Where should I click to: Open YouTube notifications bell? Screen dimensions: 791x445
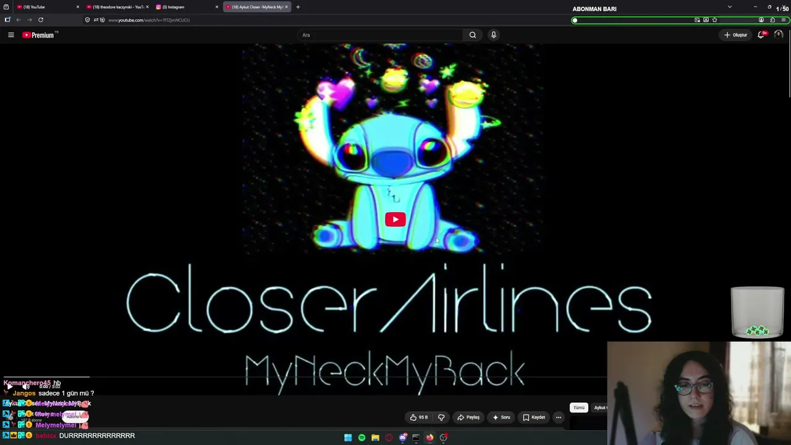pos(761,35)
